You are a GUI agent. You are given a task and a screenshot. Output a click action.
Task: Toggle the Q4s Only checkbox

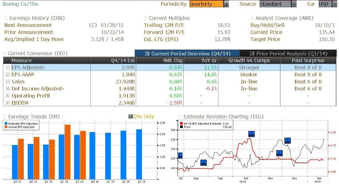[x=130, y=116]
